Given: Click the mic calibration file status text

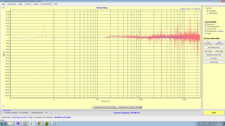Looking at the screenshot, I should [x=62, y=117].
